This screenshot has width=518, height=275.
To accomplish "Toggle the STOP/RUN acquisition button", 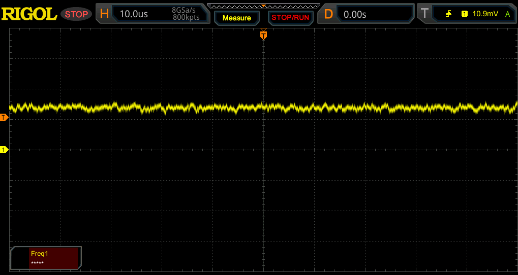I will click(290, 18).
